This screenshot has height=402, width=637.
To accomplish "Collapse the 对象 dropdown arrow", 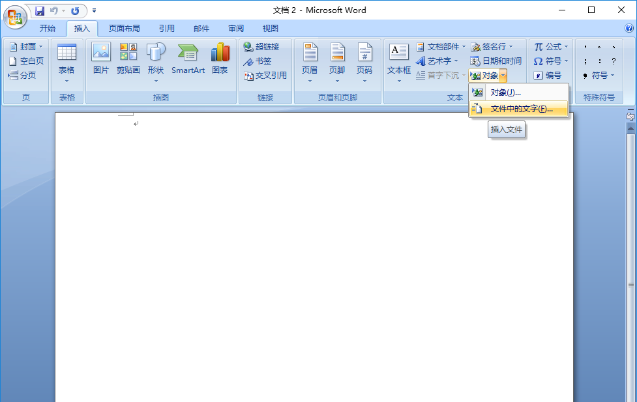I will pos(503,76).
